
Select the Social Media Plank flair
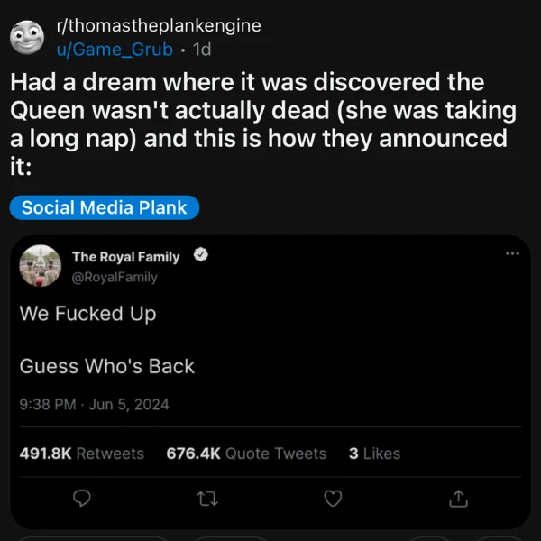104,207
